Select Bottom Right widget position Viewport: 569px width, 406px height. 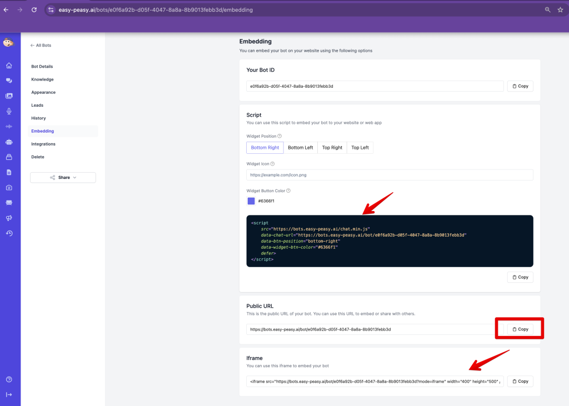pos(265,148)
